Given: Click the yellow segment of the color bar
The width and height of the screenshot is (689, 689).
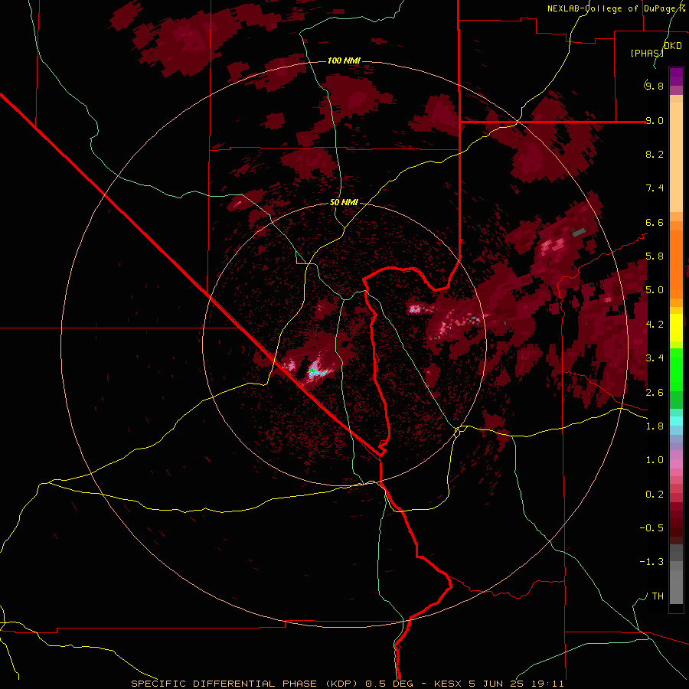Looking at the screenshot, I should pos(676,328).
